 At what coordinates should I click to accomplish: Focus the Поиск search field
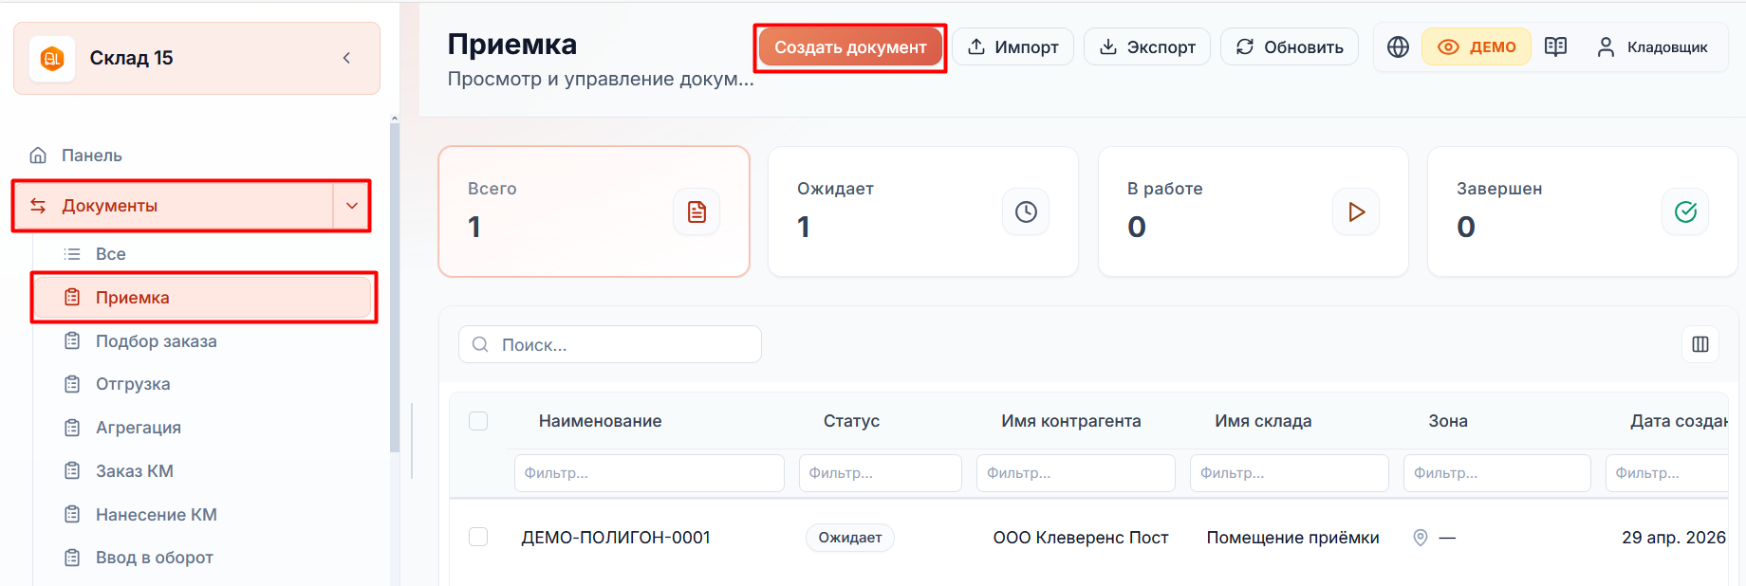pos(610,344)
